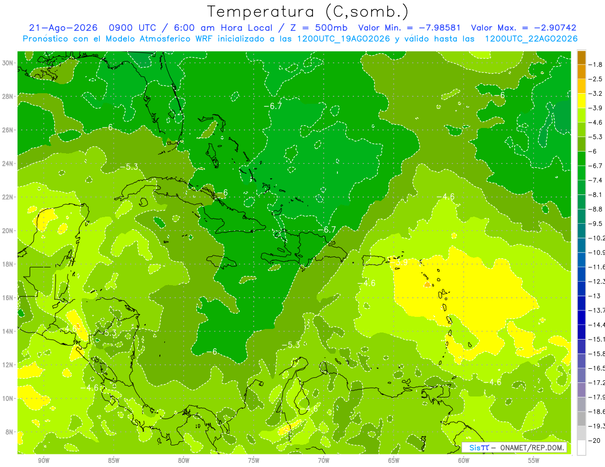This screenshot has height=467, width=605.
Task: Click the 'Valor Max. = -2.90742' readout
Action: coord(523,28)
